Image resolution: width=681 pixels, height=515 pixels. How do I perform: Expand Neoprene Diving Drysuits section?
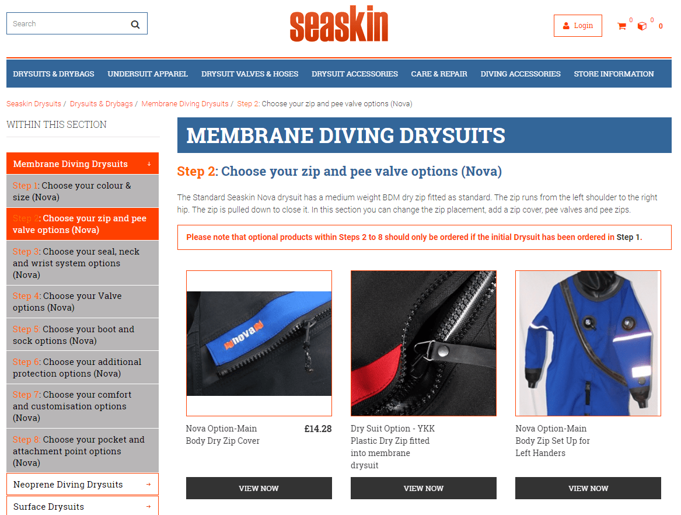pos(82,484)
